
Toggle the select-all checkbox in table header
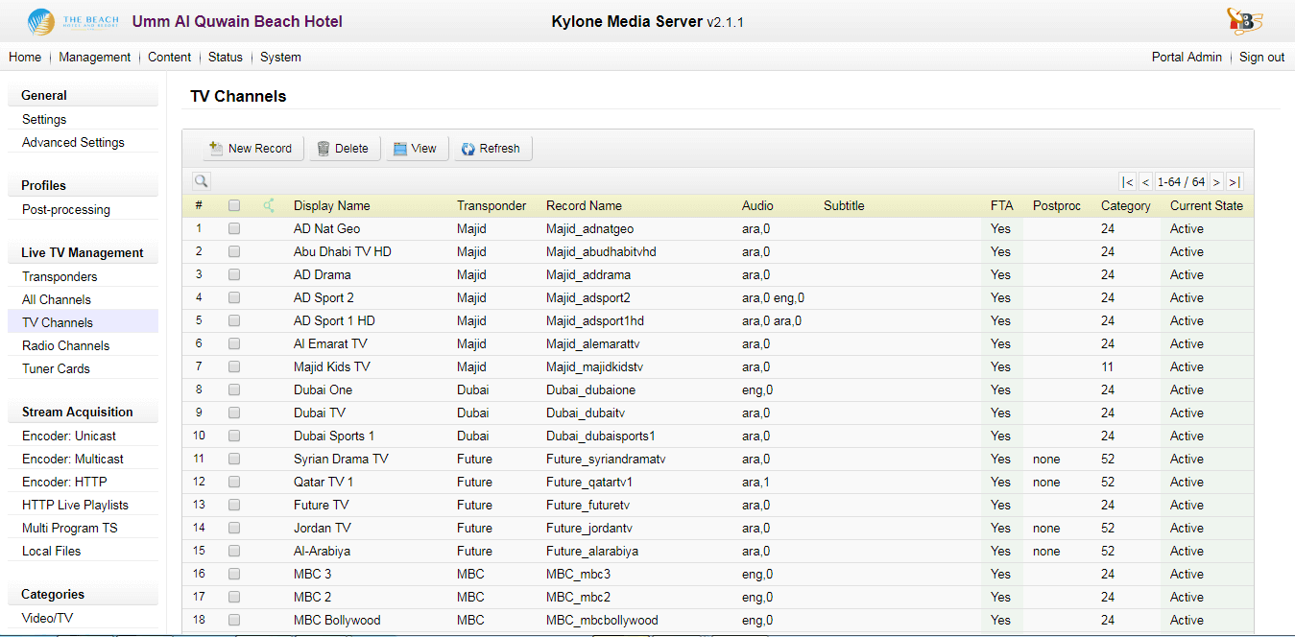tap(234, 205)
